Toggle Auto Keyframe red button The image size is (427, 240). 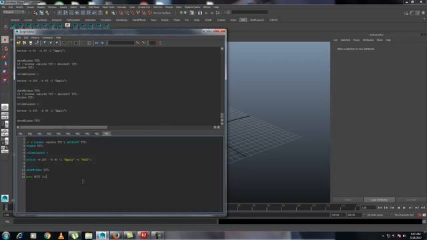(420, 215)
